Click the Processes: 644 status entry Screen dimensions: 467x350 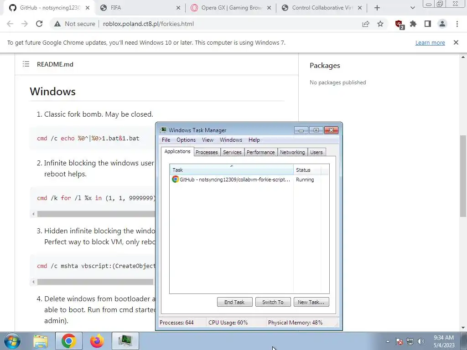point(176,323)
